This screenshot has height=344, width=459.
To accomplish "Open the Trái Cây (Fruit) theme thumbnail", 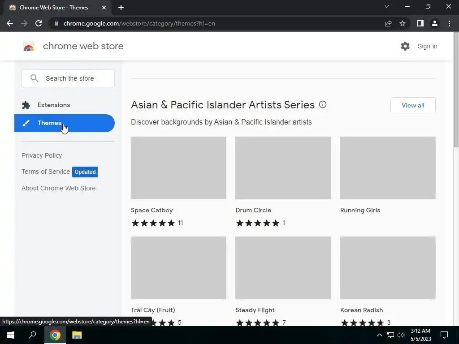I will (178, 268).
